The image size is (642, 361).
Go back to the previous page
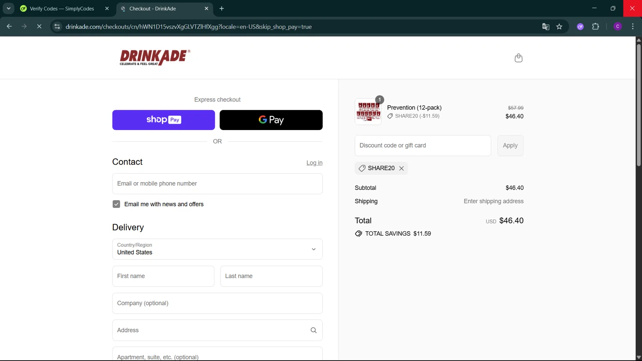(9, 27)
